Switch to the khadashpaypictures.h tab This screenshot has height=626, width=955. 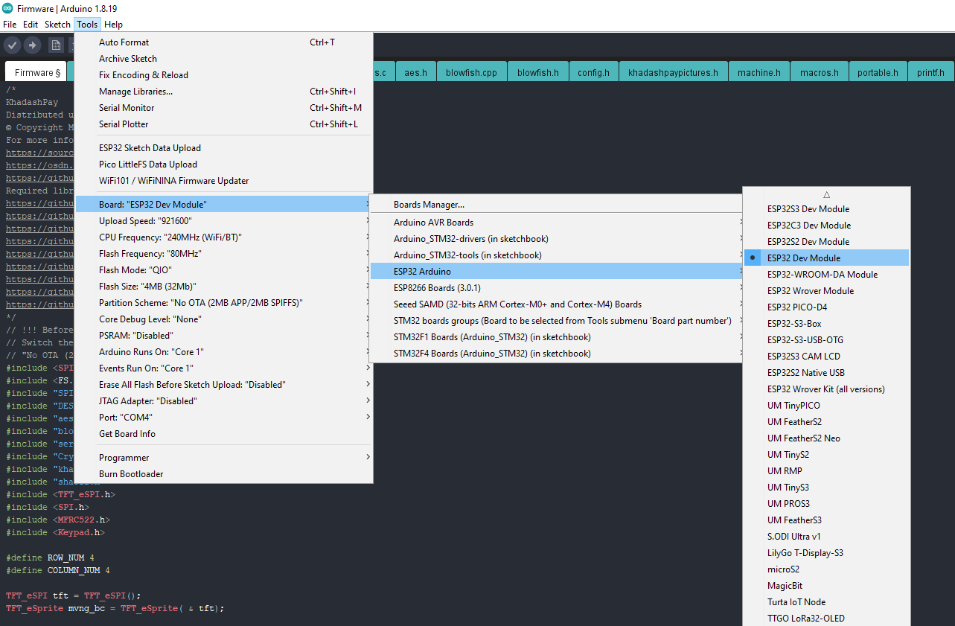point(673,72)
